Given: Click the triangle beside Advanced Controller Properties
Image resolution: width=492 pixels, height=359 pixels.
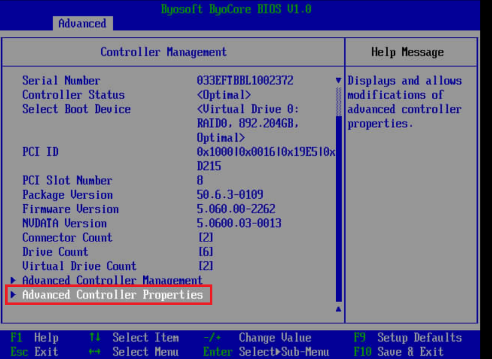Looking at the screenshot, I should click(13, 295).
